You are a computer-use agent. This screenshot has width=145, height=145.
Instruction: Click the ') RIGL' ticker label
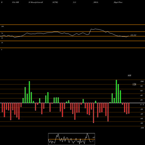[96, 2]
